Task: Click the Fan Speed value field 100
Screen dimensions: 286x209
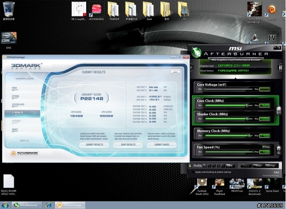Action: (265, 152)
